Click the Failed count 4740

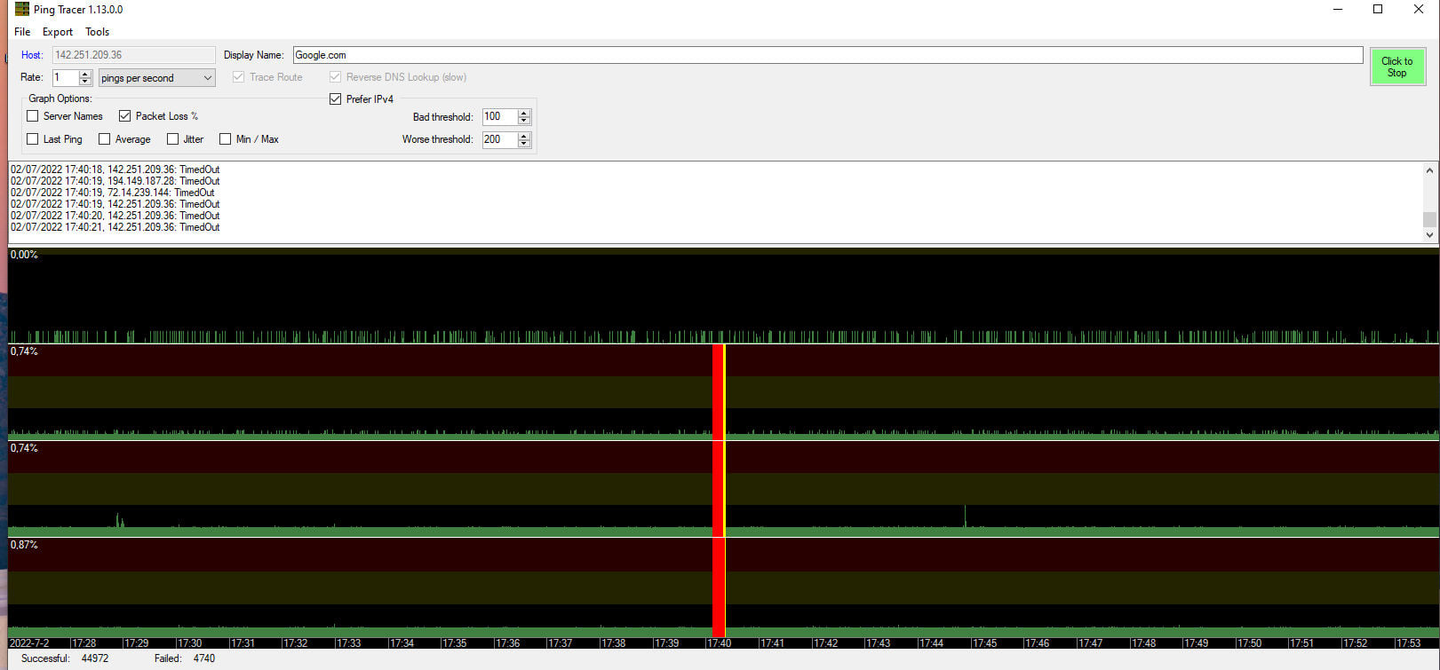pyautogui.click(x=204, y=658)
